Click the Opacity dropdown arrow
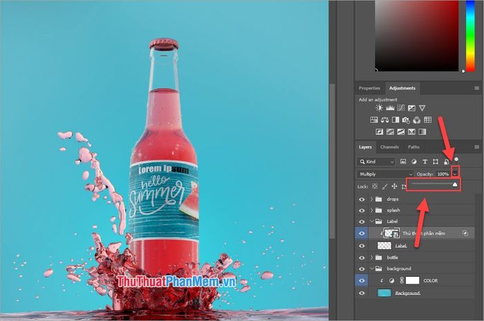 coord(455,174)
